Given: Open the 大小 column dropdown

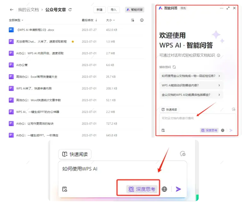Looking at the screenshot, I should pyautogui.click(x=110, y=20).
